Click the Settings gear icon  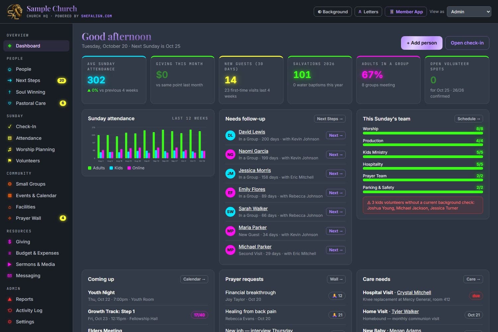point(10,322)
